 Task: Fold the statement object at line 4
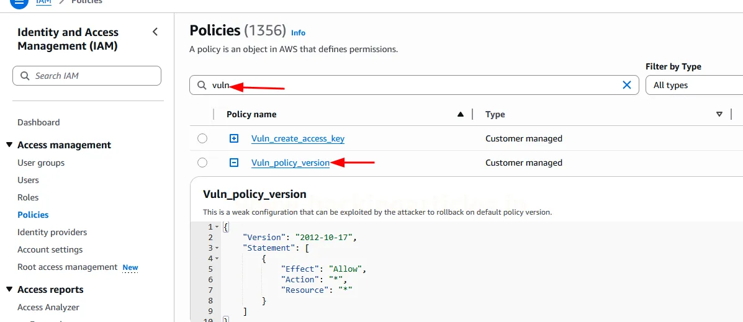coord(217,259)
